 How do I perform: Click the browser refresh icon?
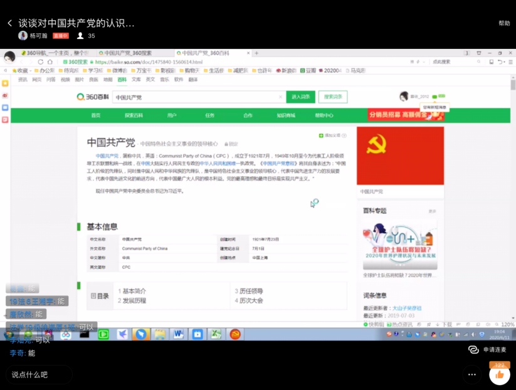click(x=41, y=62)
